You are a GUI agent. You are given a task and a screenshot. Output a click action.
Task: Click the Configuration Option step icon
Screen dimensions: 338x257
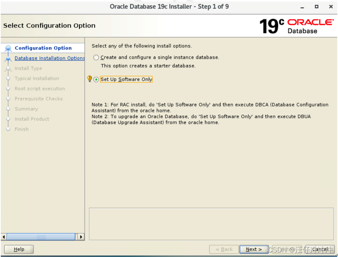pos(8,48)
